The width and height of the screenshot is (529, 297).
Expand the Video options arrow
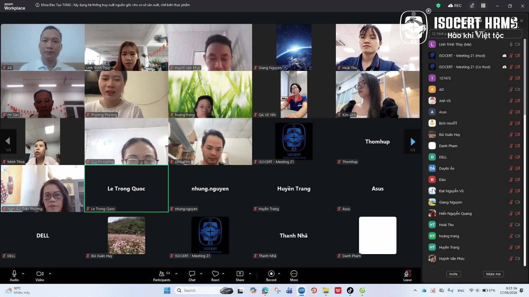(x=50, y=274)
